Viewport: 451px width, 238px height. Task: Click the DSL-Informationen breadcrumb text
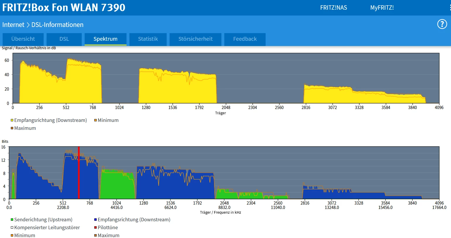click(x=57, y=25)
